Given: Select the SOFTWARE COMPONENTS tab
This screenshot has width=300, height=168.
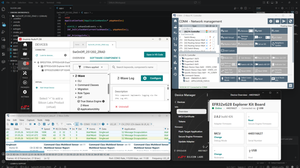Looking at the screenshot, I should point(105,58).
